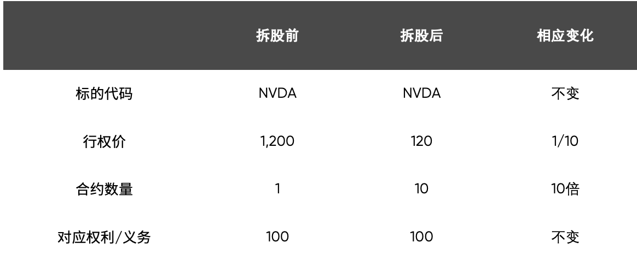Click the contract quantity 1 cell
The width and height of the screenshot is (637, 272).
pyautogui.click(x=277, y=189)
